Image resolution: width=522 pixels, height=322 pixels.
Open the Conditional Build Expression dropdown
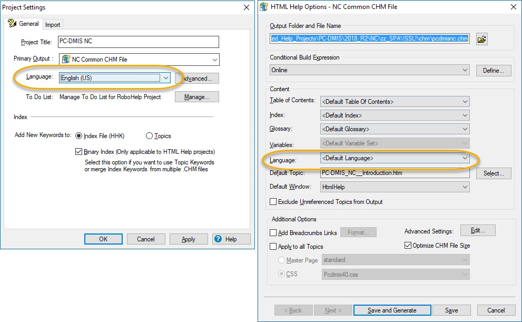tap(370, 70)
